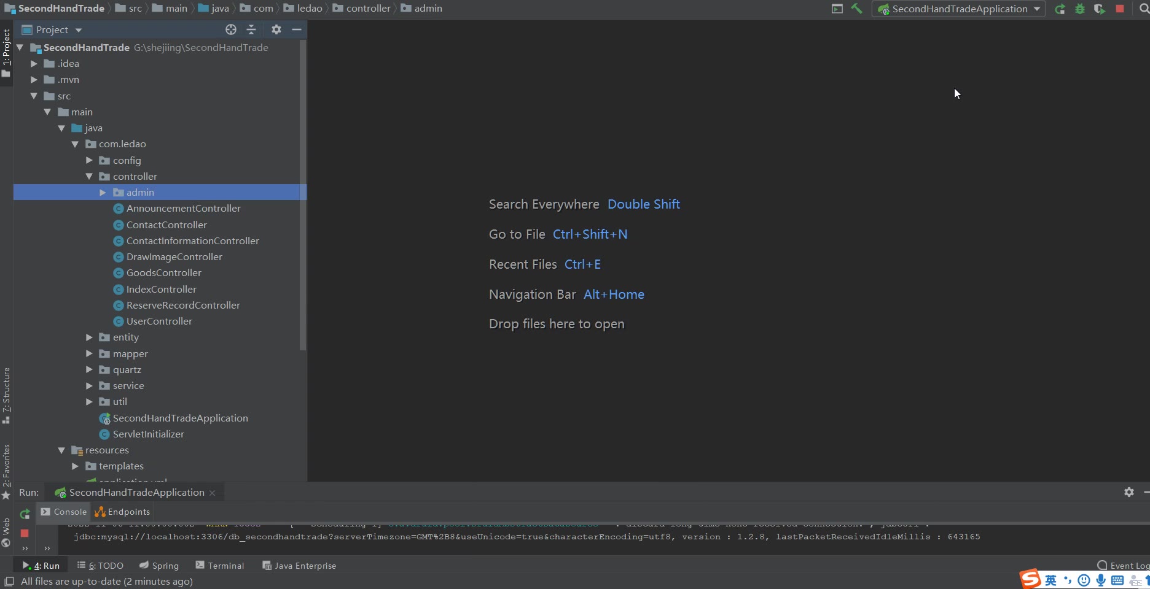The image size is (1150, 589).
Task: Click the Build Project hammer icon
Action: pyautogui.click(x=856, y=9)
